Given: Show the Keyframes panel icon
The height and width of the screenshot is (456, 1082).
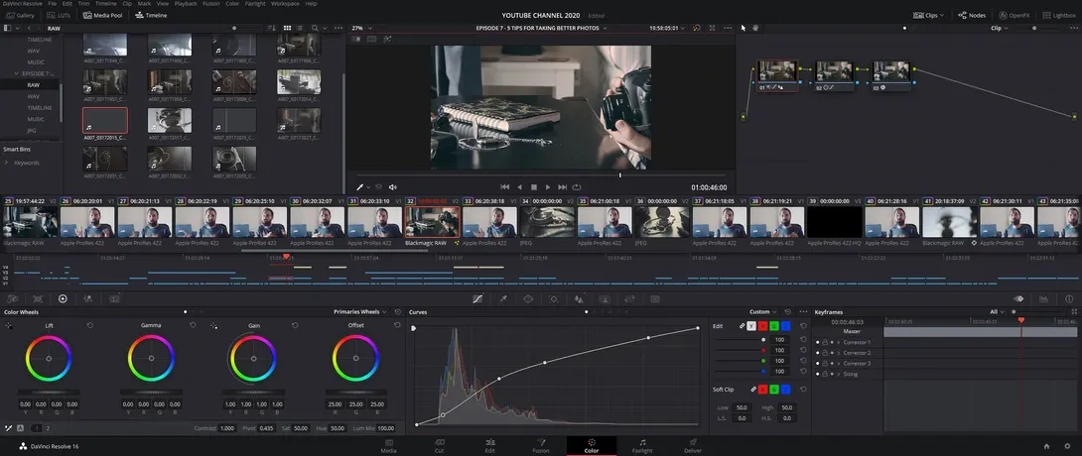Looking at the screenshot, I should [1017, 299].
